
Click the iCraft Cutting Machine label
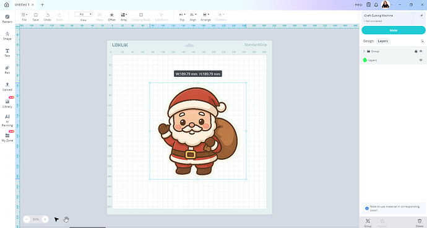tap(378, 15)
